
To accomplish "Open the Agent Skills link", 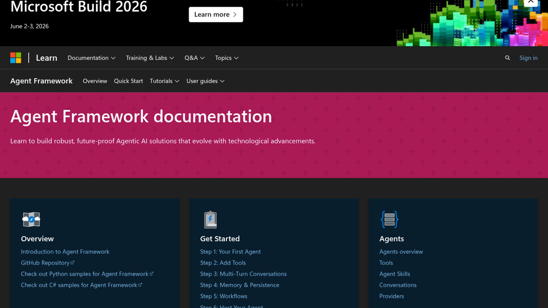I will (394, 274).
